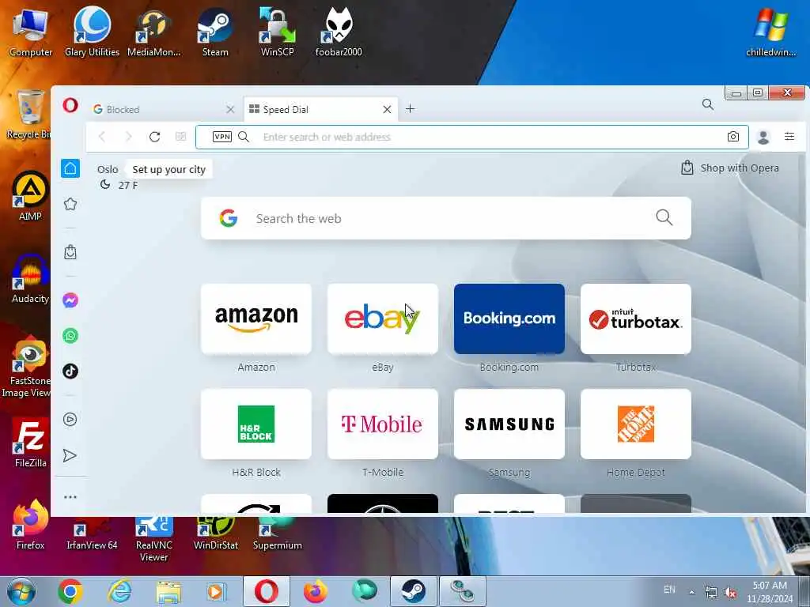Image resolution: width=810 pixels, height=607 pixels.
Task: Open the Flow send icon in the sidebar
Action: point(70,455)
